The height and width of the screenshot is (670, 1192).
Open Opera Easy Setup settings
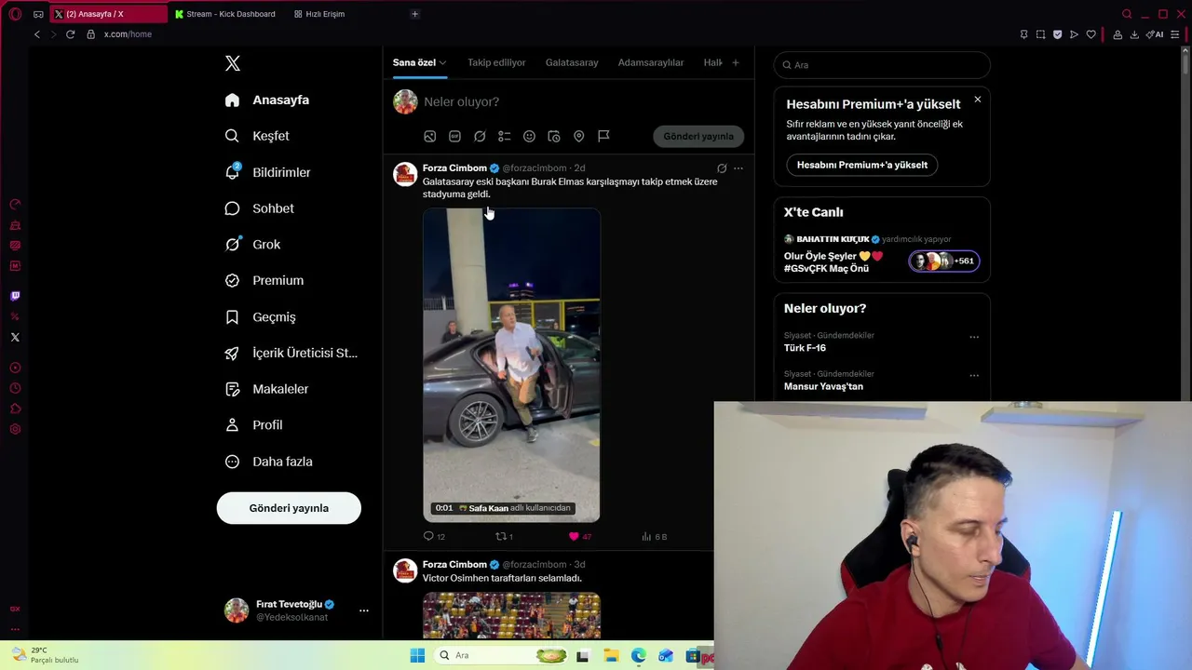point(1177,34)
